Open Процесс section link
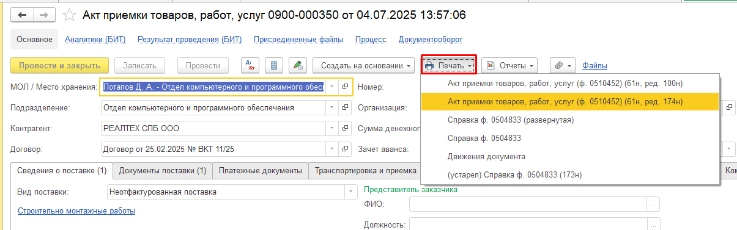Viewport: 737px width, 230px height. pos(371,40)
